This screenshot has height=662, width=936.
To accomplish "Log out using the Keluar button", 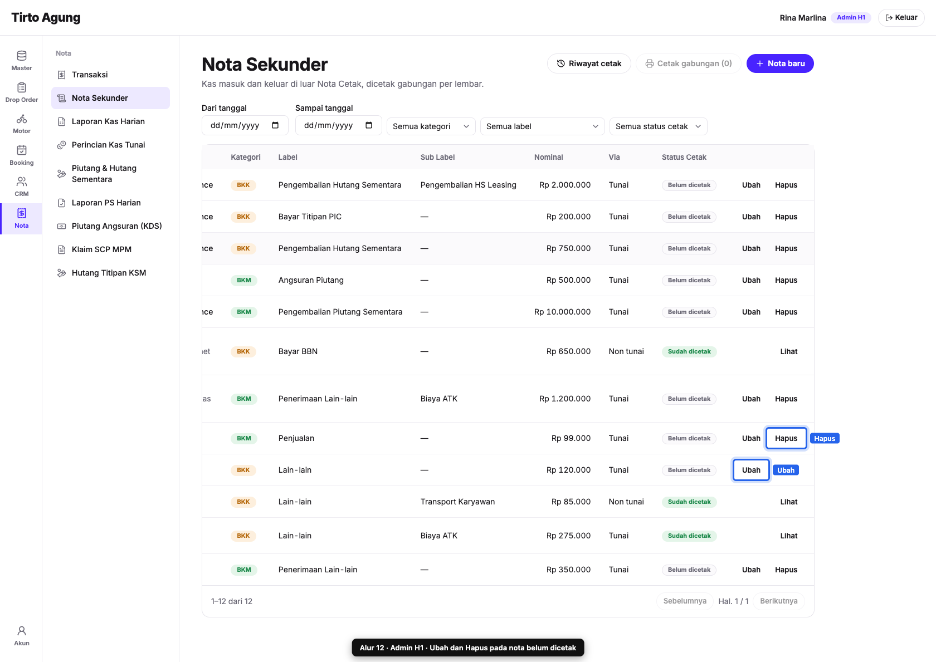I will (x=901, y=18).
